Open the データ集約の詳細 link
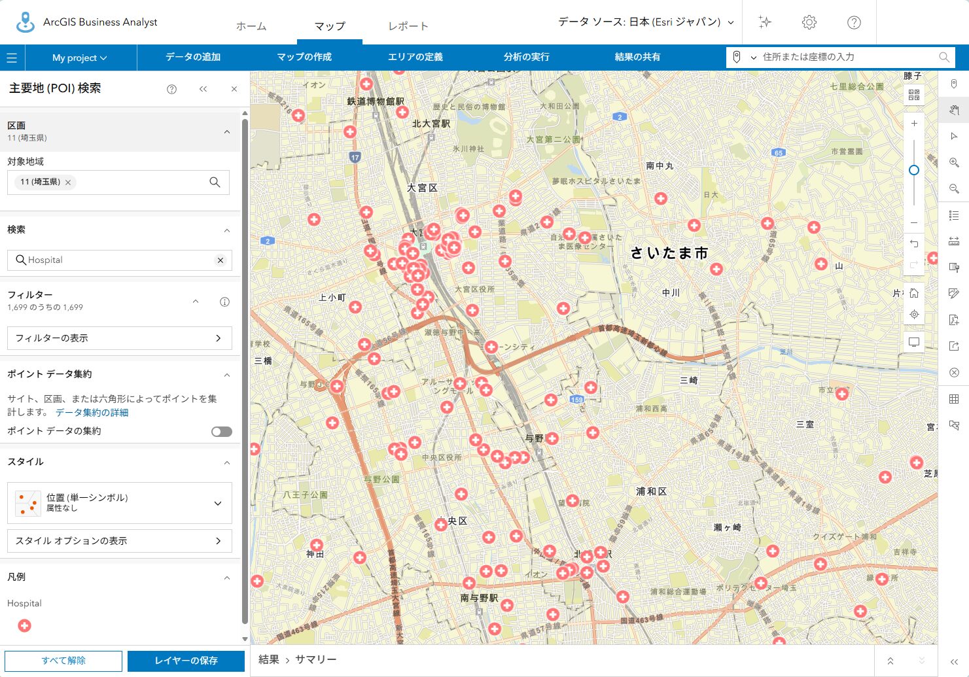 [92, 413]
